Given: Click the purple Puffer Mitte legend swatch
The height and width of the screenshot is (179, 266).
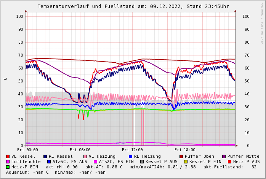Looking at the screenshot, I should click(224, 156).
